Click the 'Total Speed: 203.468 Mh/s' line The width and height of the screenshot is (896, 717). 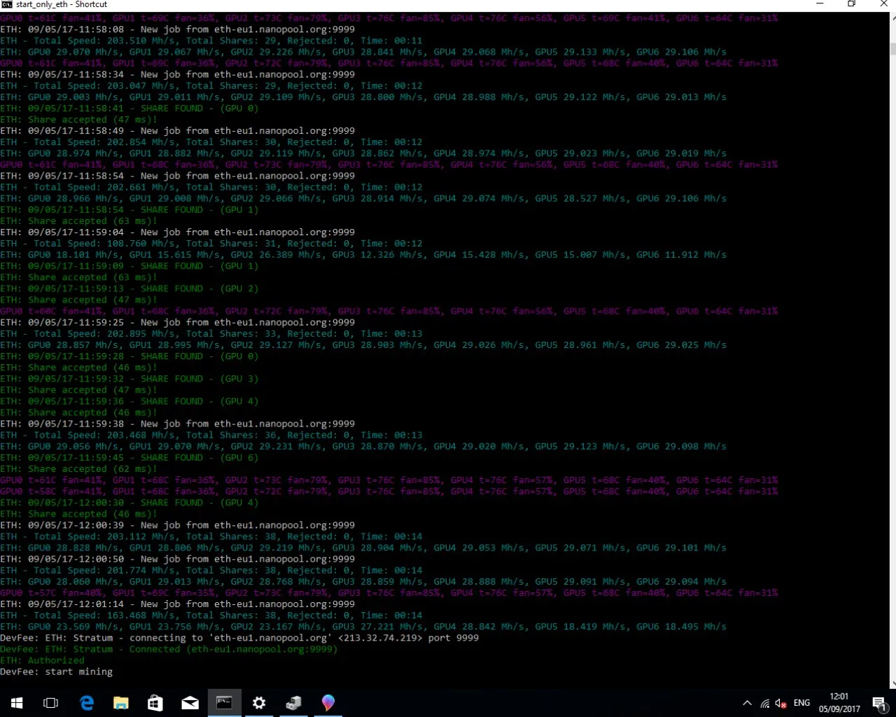tap(211, 436)
